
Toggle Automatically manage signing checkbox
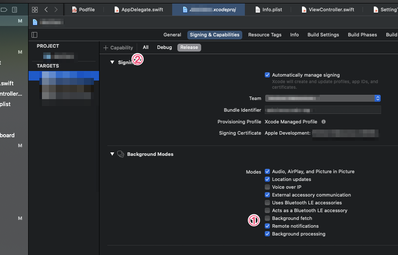(267, 75)
